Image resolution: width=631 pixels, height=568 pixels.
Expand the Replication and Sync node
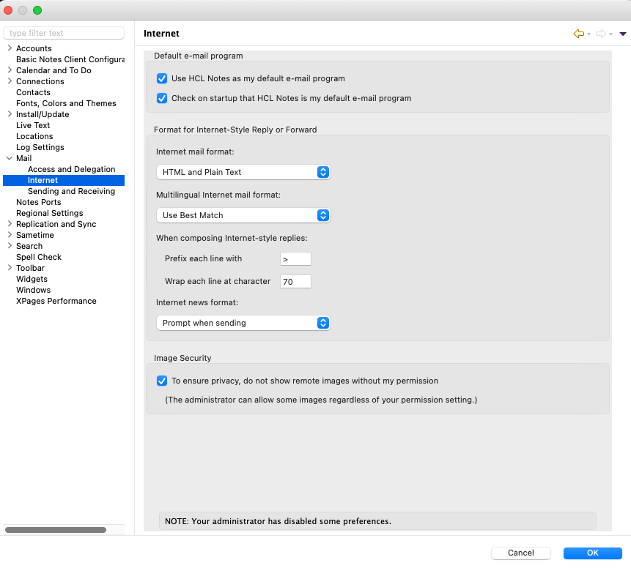point(9,224)
